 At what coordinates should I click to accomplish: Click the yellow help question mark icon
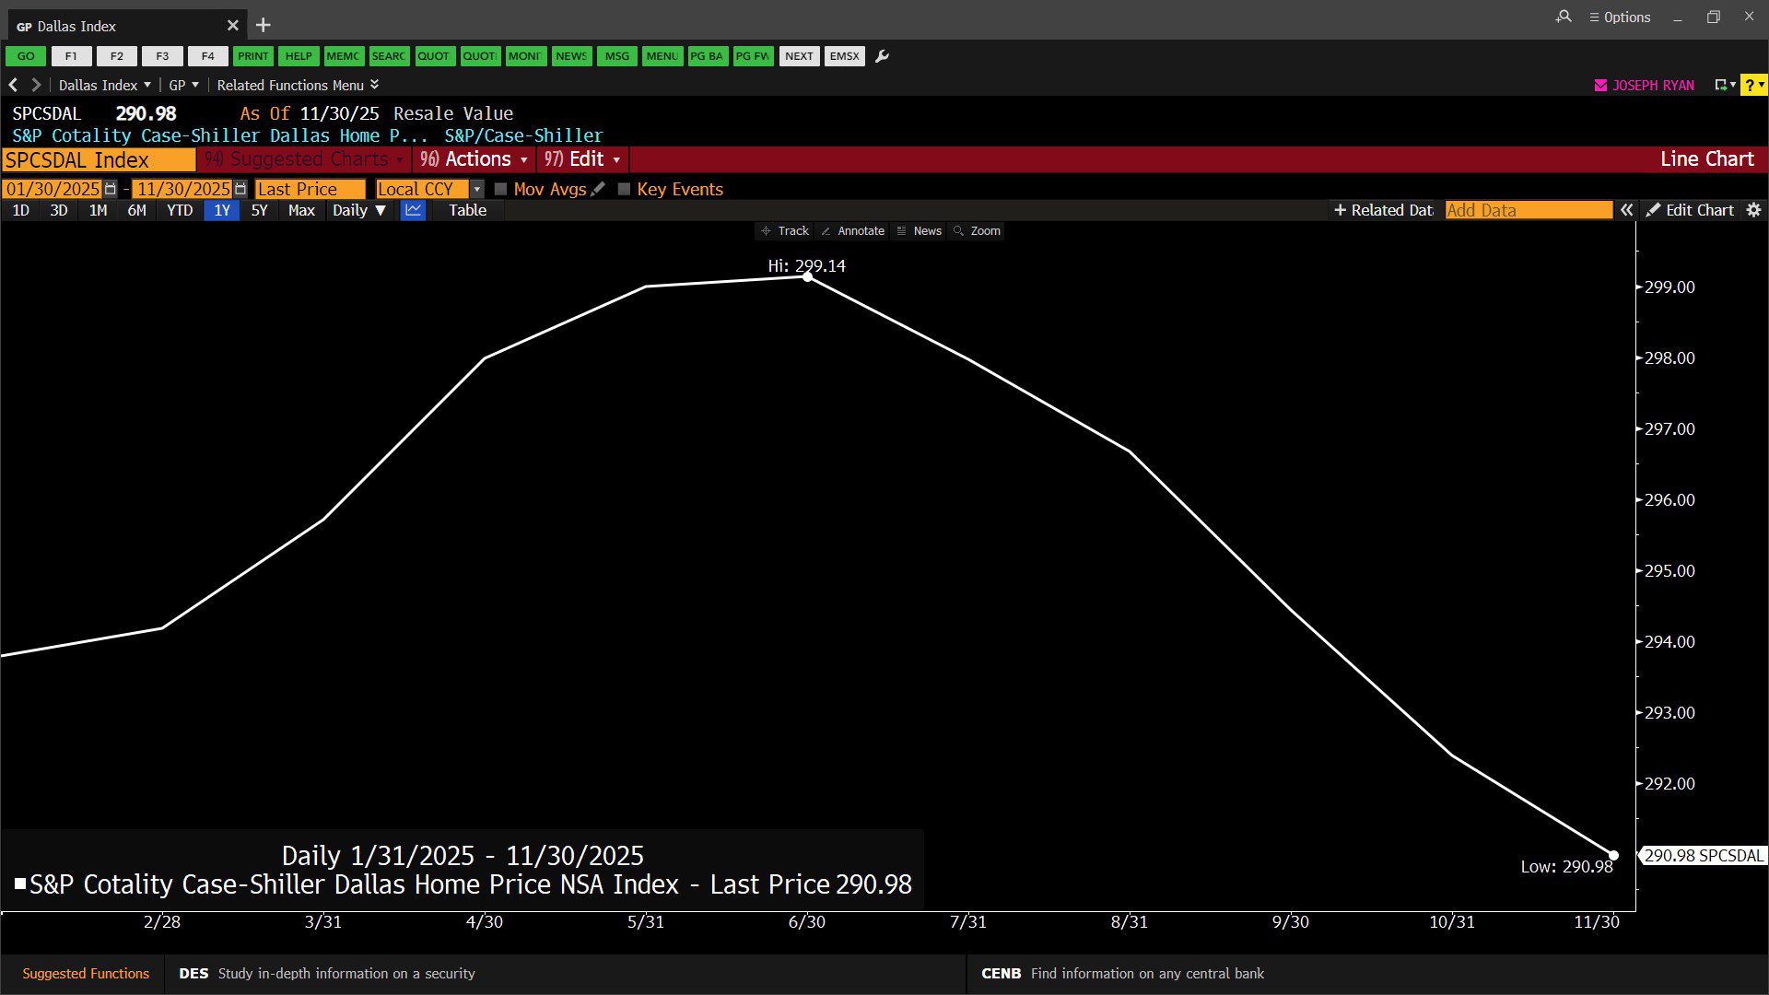(1751, 85)
